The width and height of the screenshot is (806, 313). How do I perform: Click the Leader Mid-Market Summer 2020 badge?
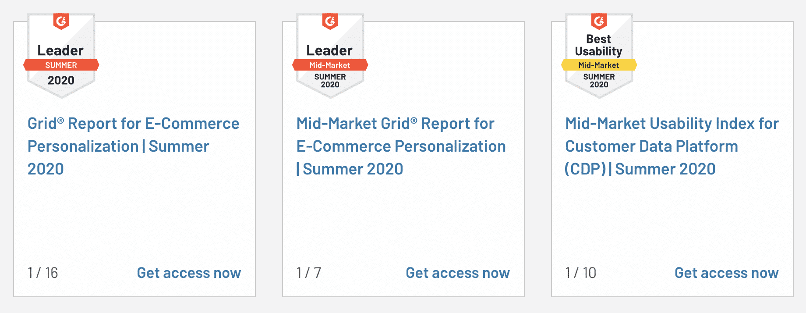pyautogui.click(x=330, y=56)
